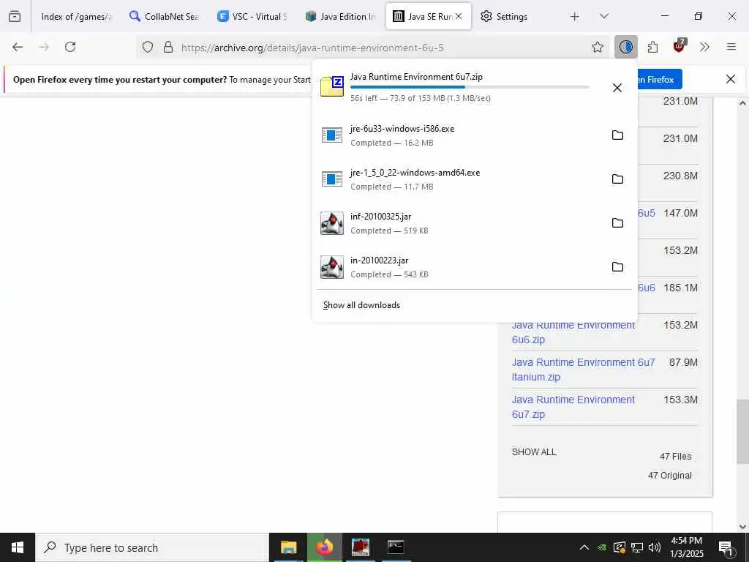Show inf-20100325.jar in folder

pos(617,223)
